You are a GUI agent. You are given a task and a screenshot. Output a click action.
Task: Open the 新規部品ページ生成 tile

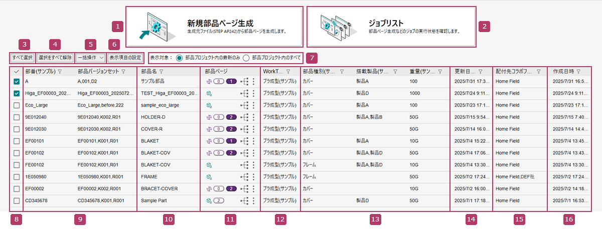point(214,26)
